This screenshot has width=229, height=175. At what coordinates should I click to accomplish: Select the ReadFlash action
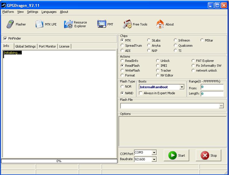122,65
